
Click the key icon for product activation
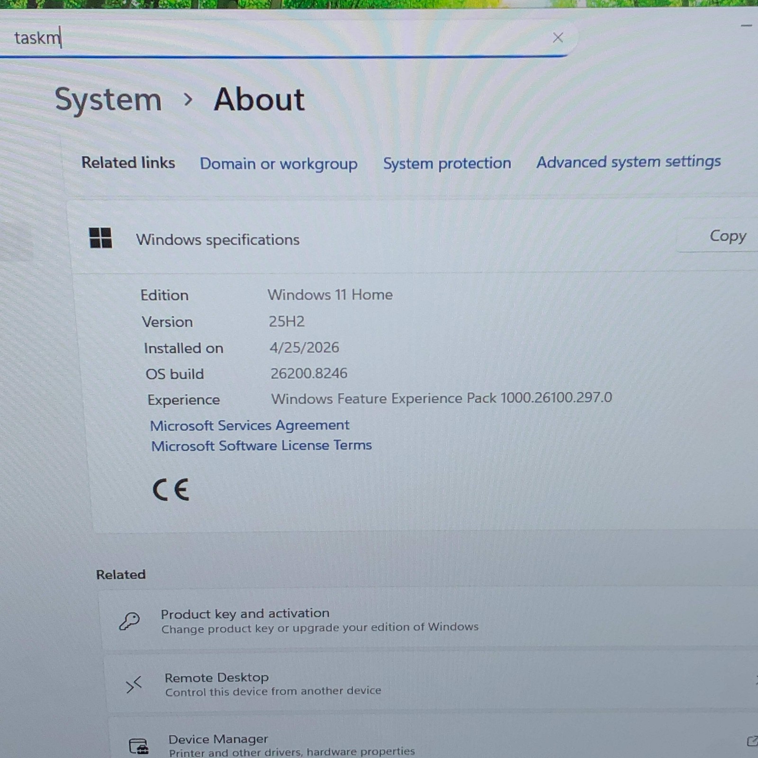point(129,621)
